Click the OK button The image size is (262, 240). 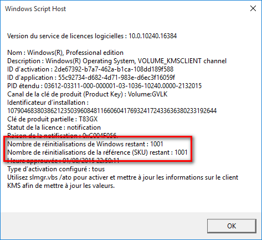tap(232, 226)
